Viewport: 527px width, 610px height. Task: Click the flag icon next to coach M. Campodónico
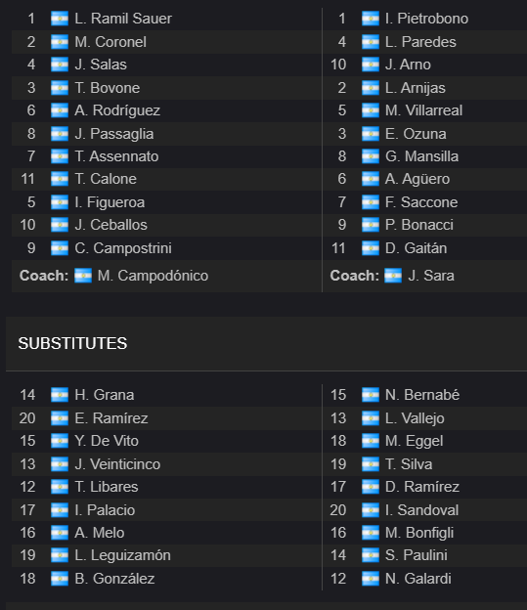pos(83,276)
